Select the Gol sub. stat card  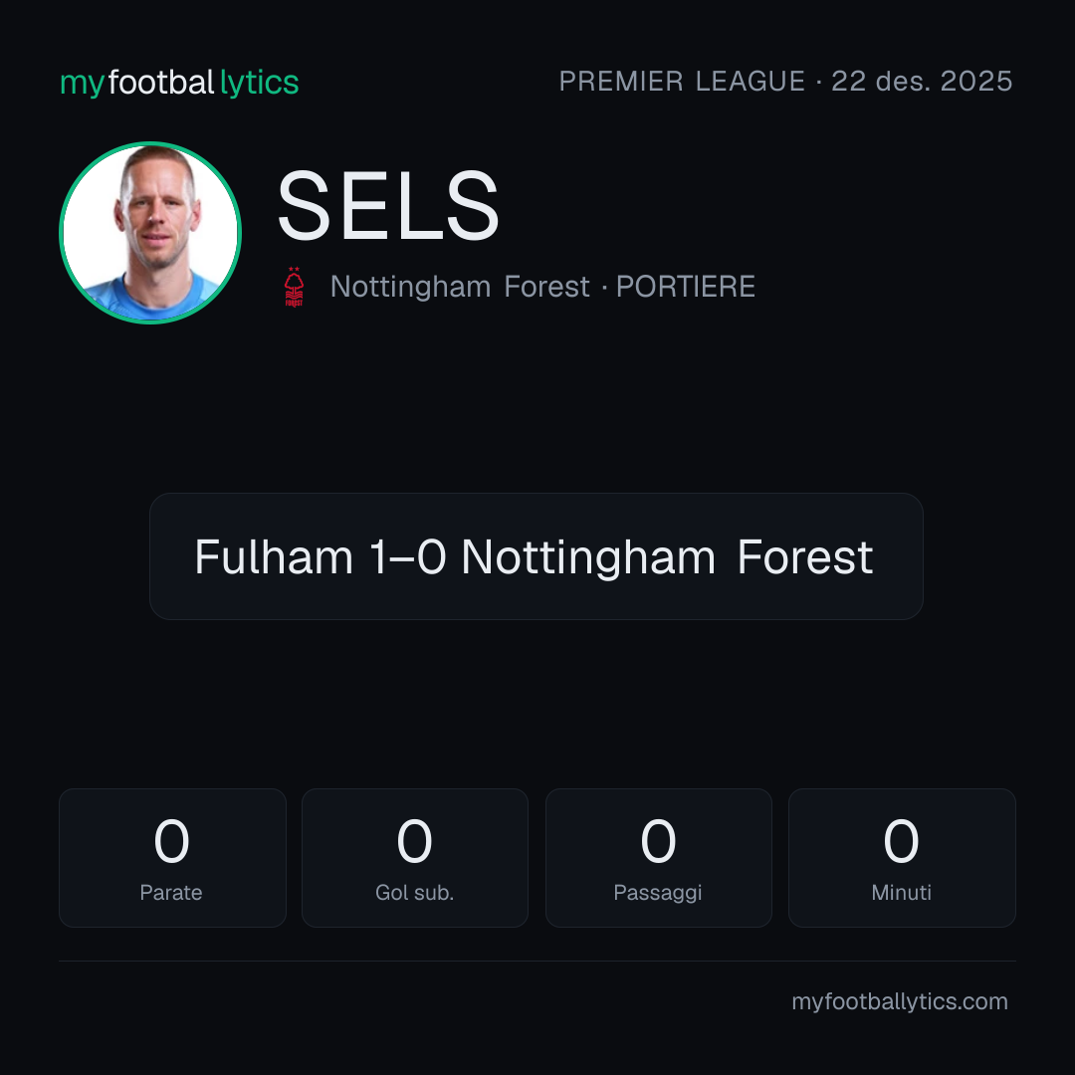[x=415, y=858]
